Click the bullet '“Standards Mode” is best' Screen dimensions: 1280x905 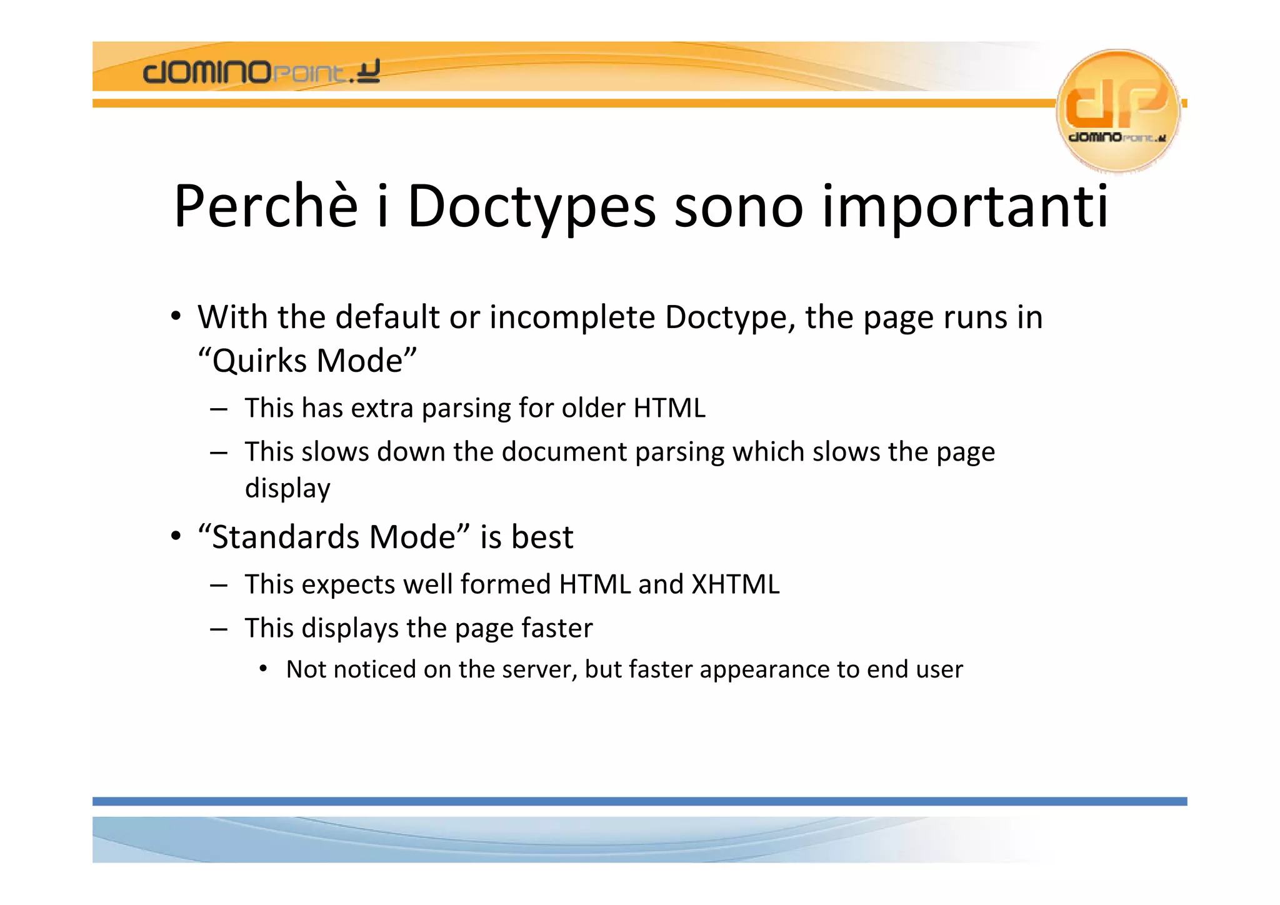click(x=386, y=536)
